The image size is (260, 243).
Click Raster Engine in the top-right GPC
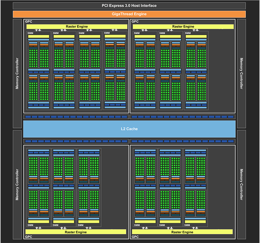pos(183,26)
